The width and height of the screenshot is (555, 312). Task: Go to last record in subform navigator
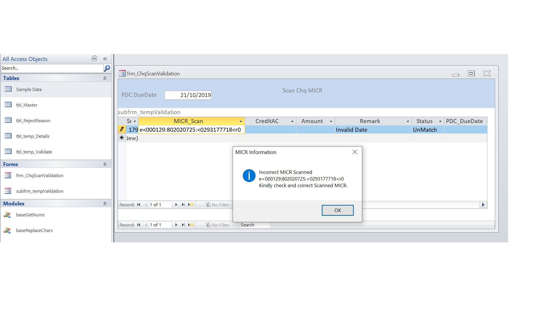tap(183, 205)
